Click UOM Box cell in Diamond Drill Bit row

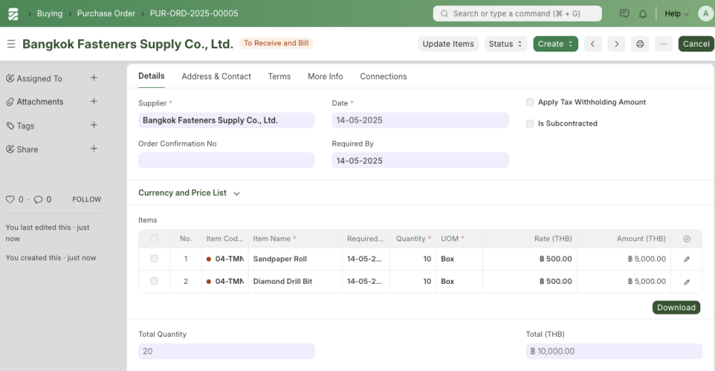point(459,281)
